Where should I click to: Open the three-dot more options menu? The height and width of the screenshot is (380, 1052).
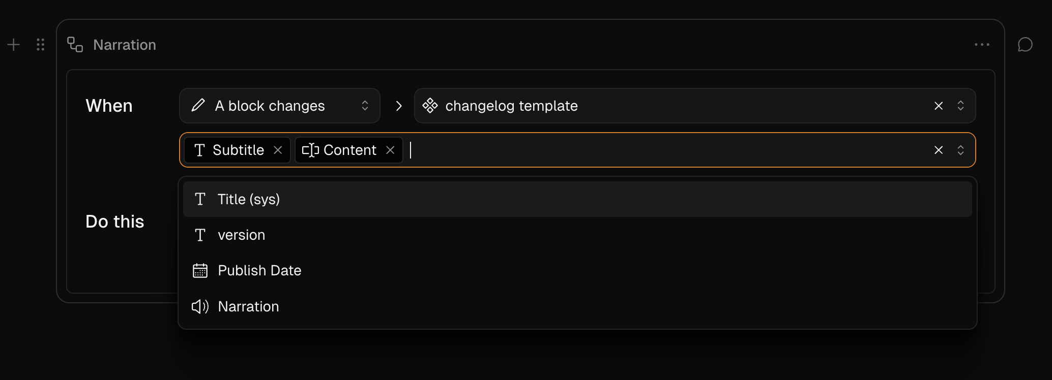click(982, 45)
